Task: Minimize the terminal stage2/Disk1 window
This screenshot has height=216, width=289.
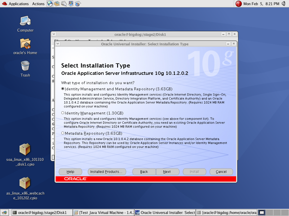Action: point(223,34)
